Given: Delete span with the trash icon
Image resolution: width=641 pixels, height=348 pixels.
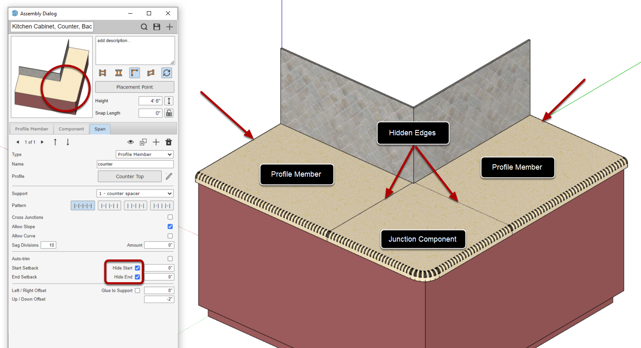Looking at the screenshot, I should click(168, 142).
